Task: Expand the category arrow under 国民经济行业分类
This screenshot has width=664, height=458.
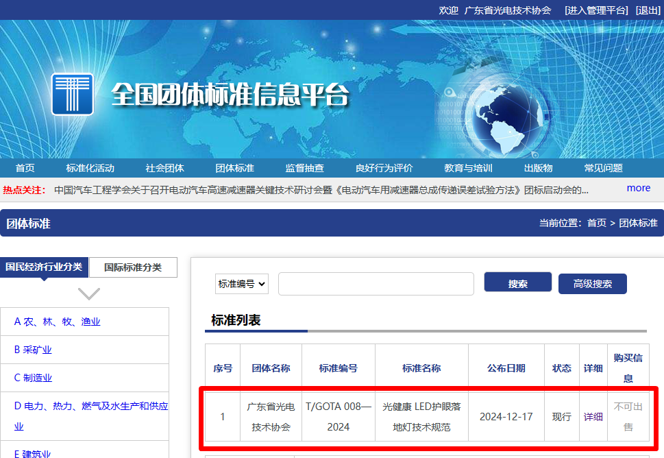Action: [88, 293]
